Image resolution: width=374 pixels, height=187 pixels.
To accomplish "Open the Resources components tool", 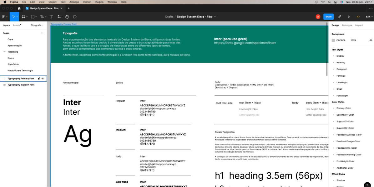I will [59, 17].
